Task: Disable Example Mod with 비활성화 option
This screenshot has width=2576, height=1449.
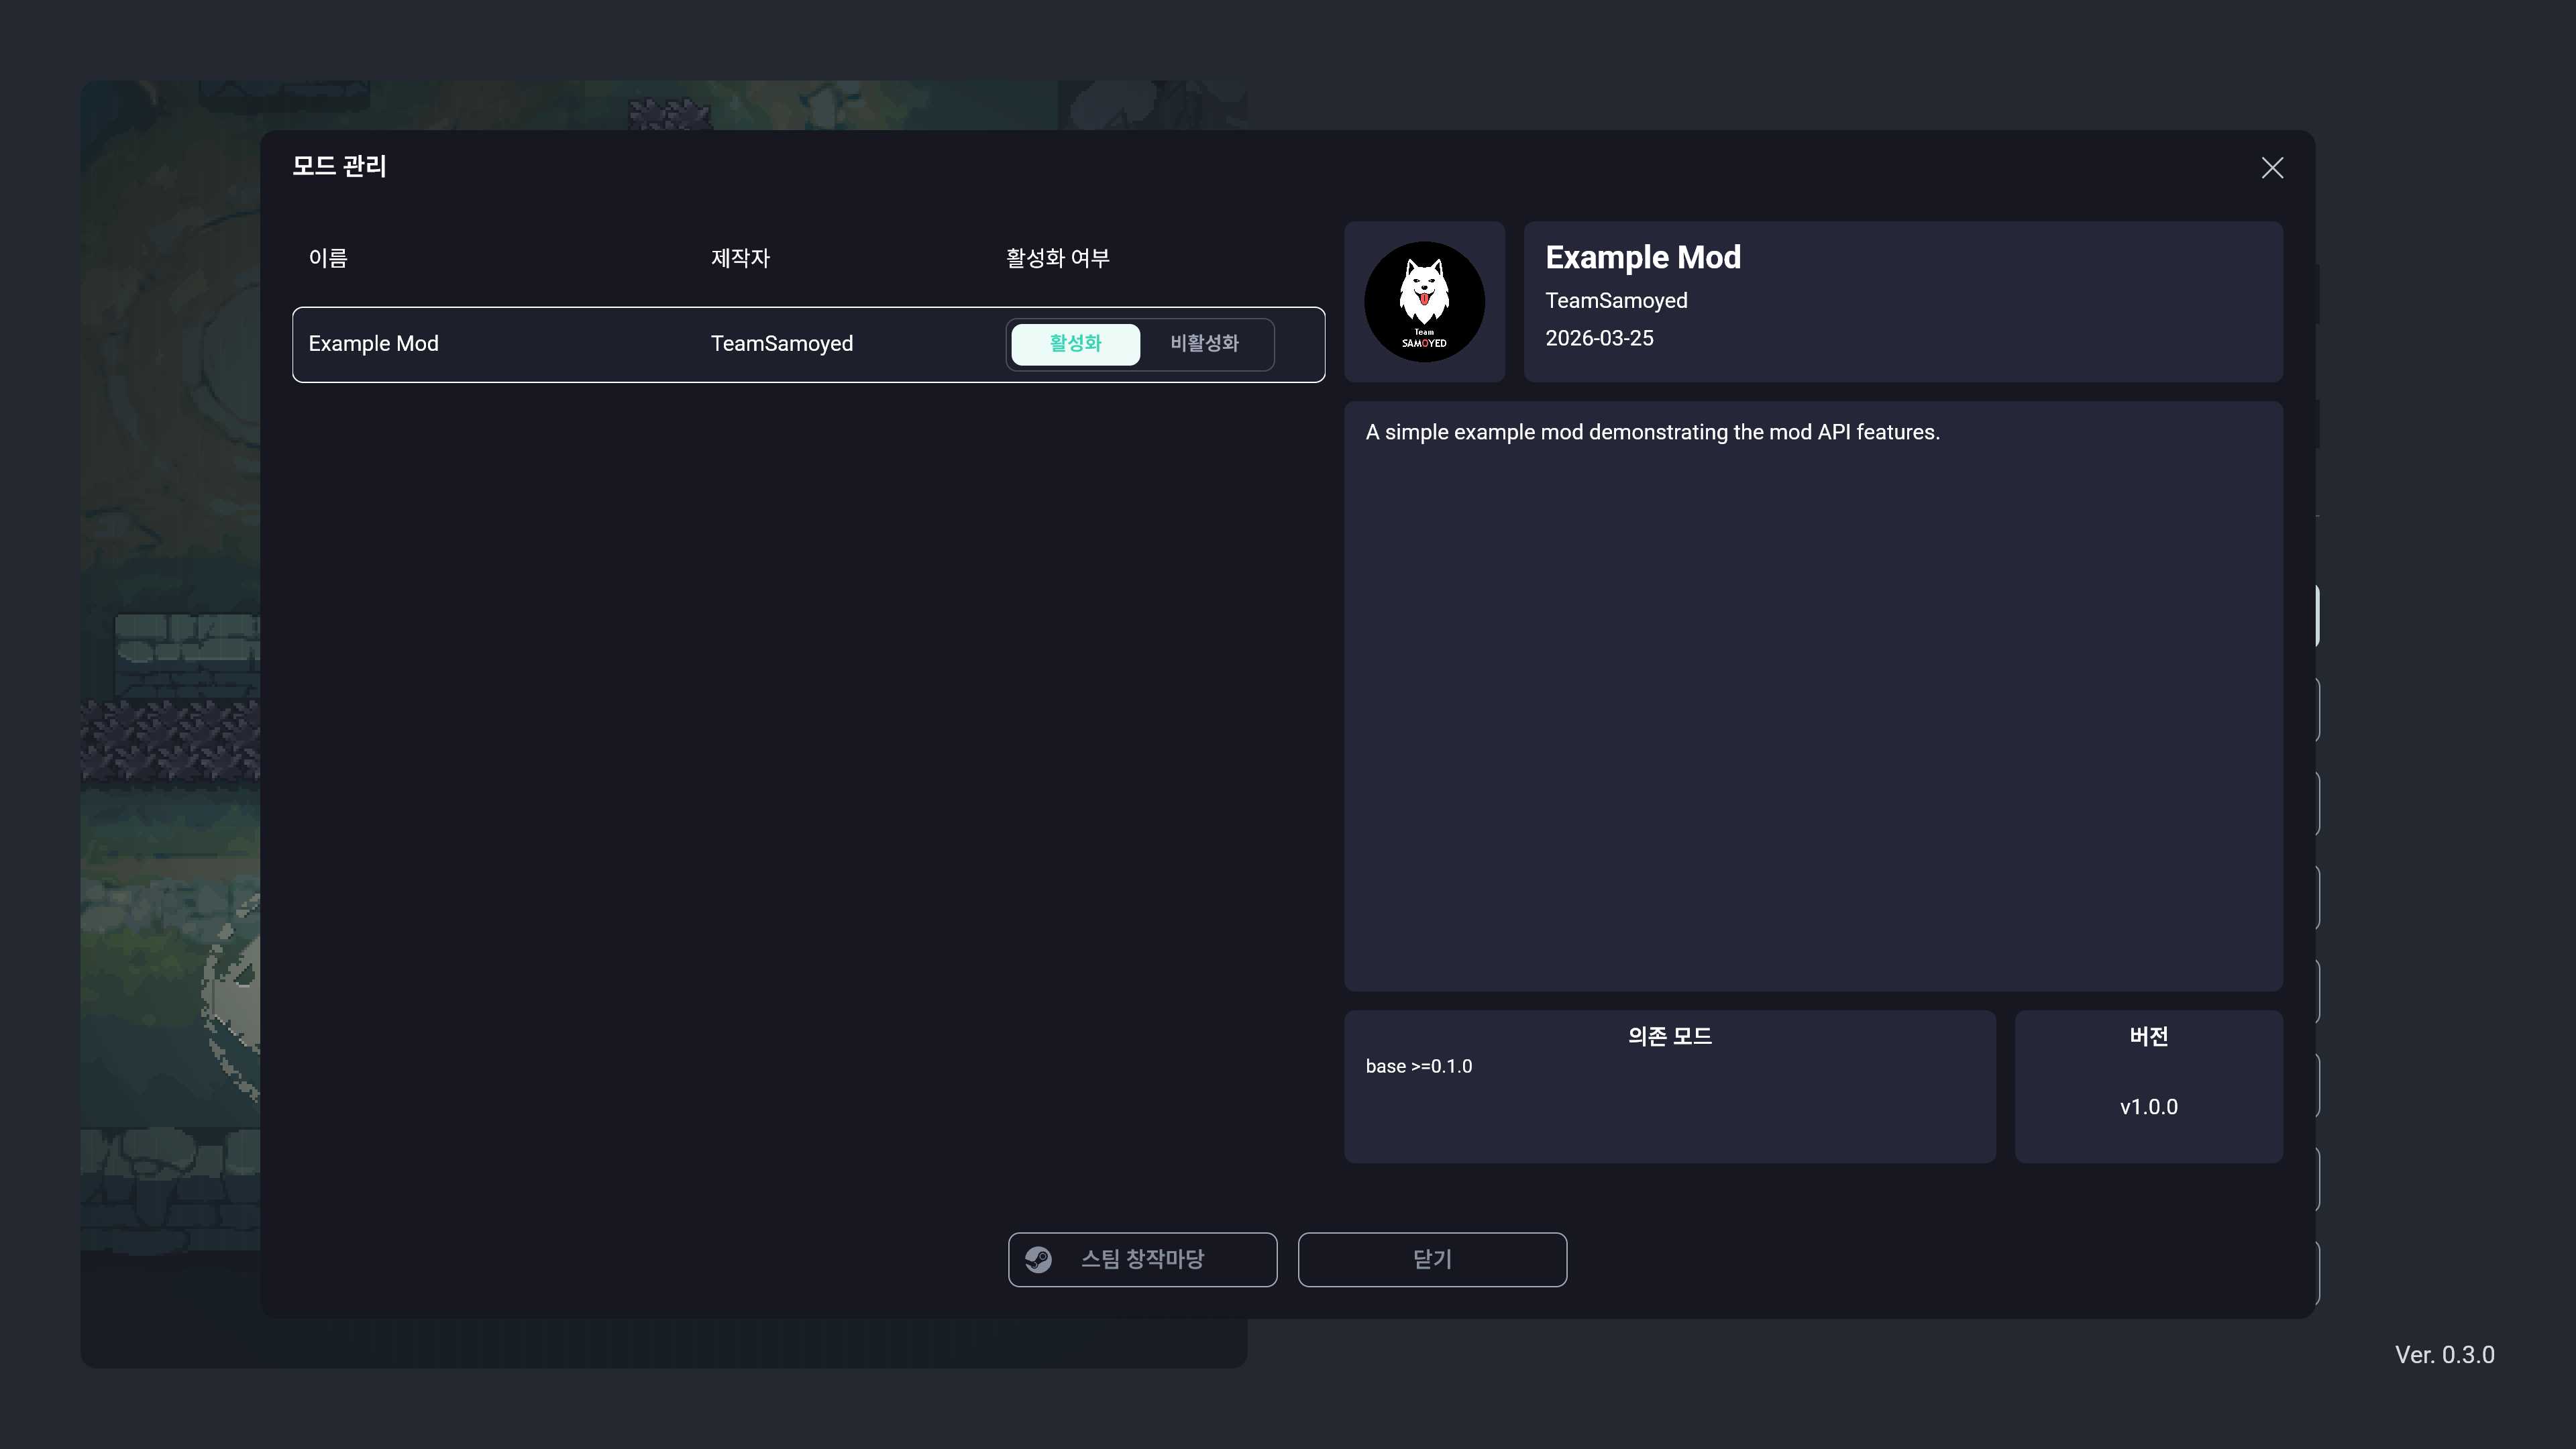Action: coord(1204,344)
